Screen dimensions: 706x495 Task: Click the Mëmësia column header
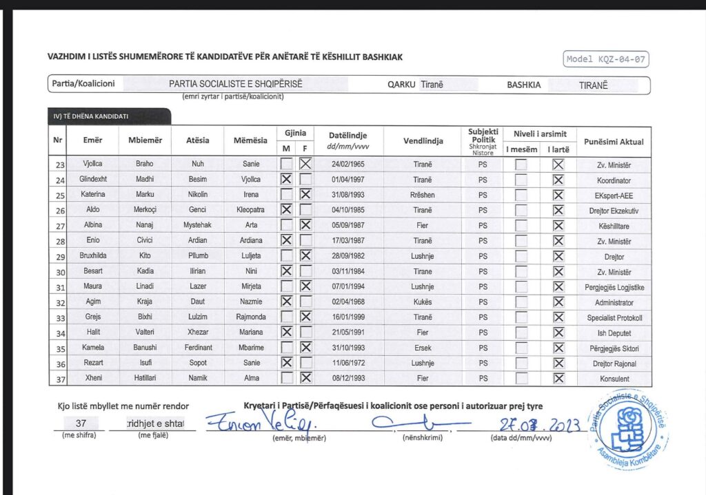click(250, 140)
